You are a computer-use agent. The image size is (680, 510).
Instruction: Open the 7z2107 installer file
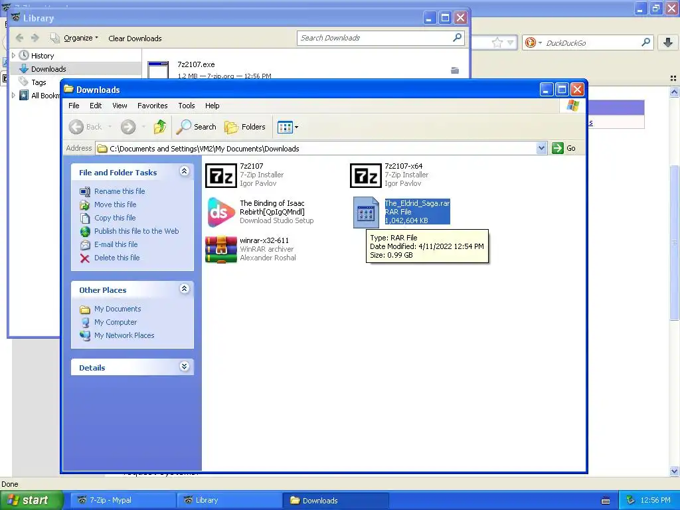pos(220,175)
